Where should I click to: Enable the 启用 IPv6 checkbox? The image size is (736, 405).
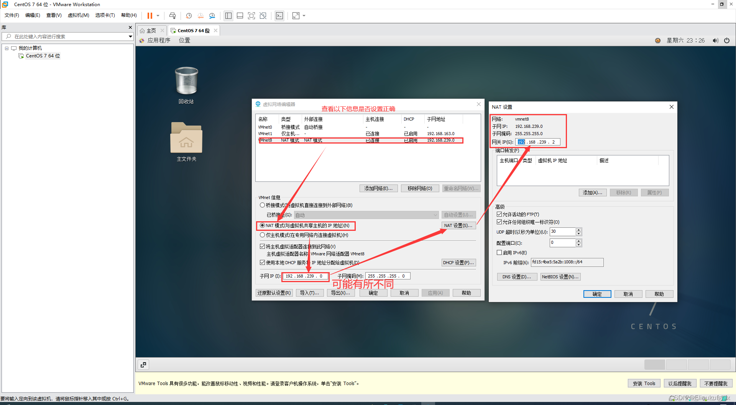[499, 253]
